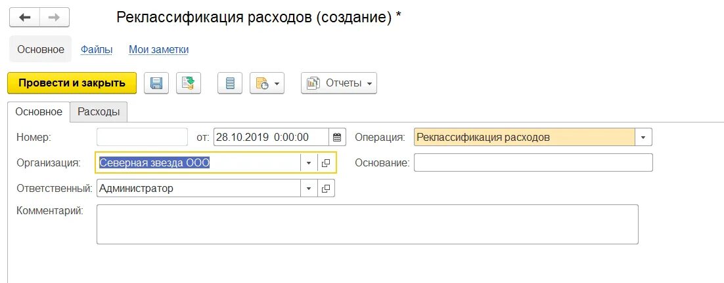
Task: Select the inner Основное tab
Action: coord(39,112)
